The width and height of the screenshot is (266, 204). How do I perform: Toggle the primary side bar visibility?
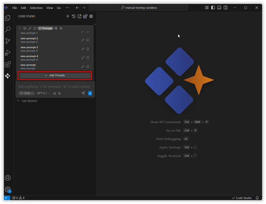pos(213,8)
